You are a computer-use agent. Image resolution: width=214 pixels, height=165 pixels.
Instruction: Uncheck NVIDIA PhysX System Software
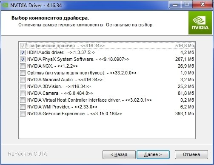[23, 59]
